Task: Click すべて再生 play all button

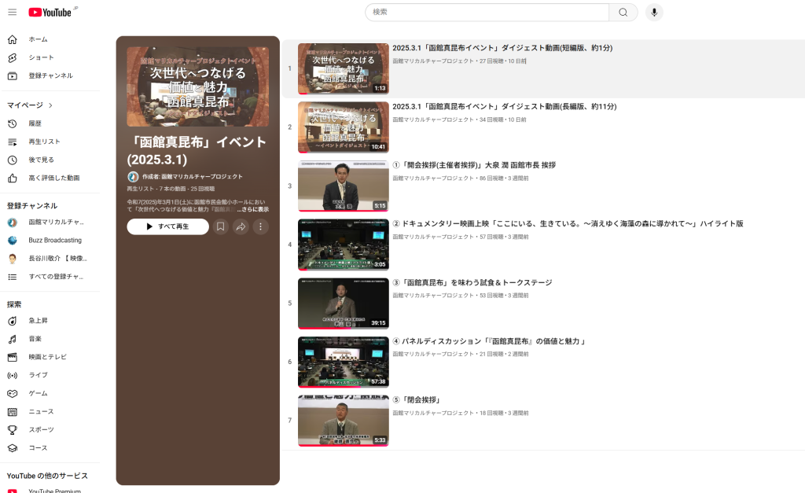Action: [x=168, y=226]
